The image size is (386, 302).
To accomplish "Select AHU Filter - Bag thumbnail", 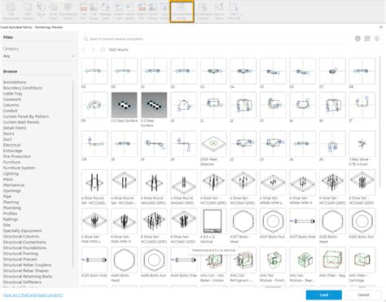I will 332,260.
